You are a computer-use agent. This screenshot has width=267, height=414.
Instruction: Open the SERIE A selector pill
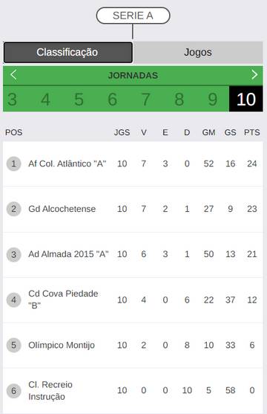133,16
